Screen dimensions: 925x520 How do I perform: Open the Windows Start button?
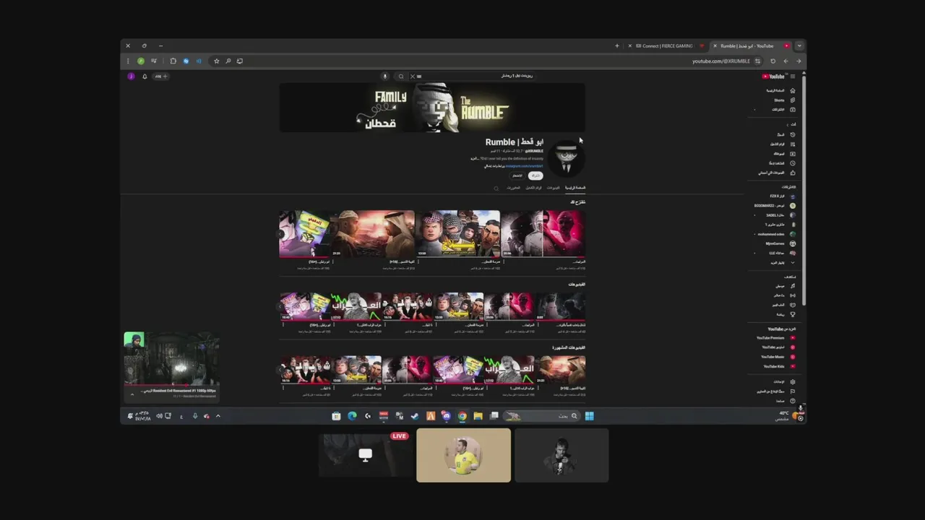tap(589, 416)
